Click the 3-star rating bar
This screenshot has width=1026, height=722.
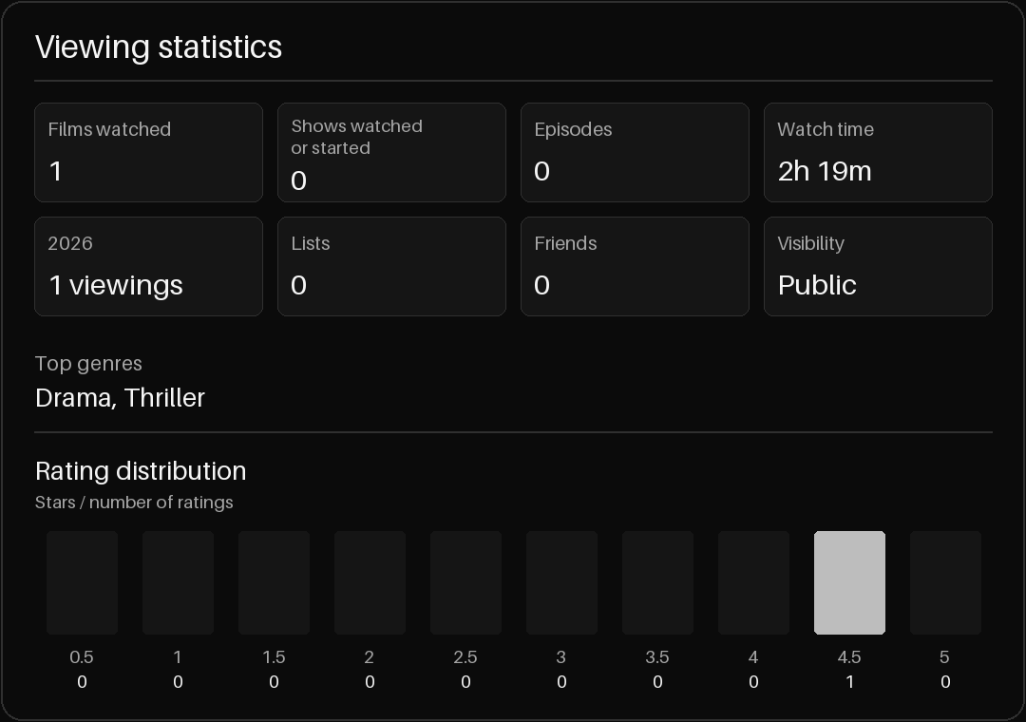[561, 582]
